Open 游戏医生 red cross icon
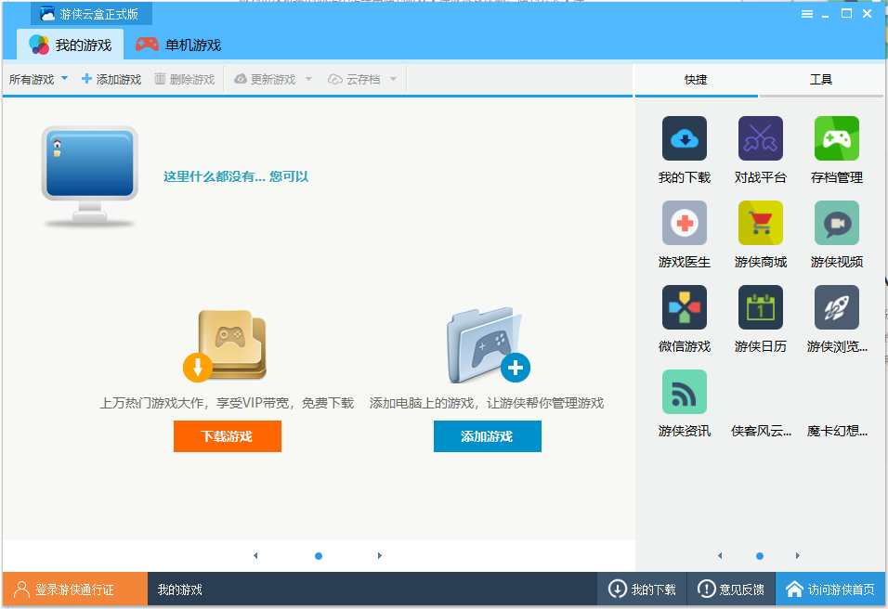The height and width of the screenshot is (609, 888). 685,223
